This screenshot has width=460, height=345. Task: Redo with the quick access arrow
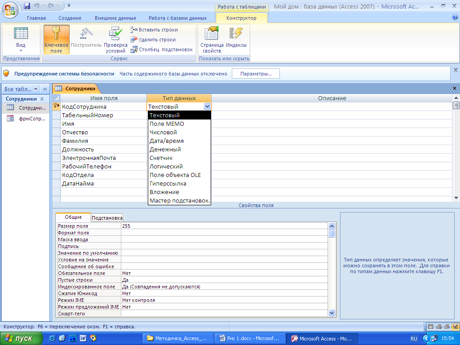click(x=51, y=5)
